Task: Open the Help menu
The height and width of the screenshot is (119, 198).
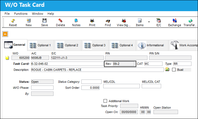Action: point(51,14)
